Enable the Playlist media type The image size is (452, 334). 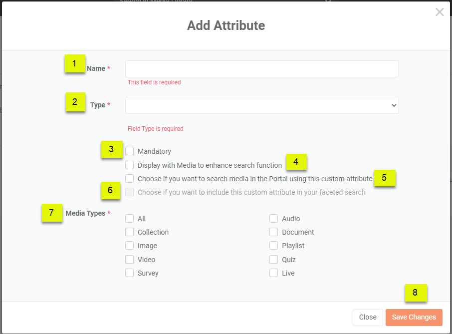click(x=273, y=246)
